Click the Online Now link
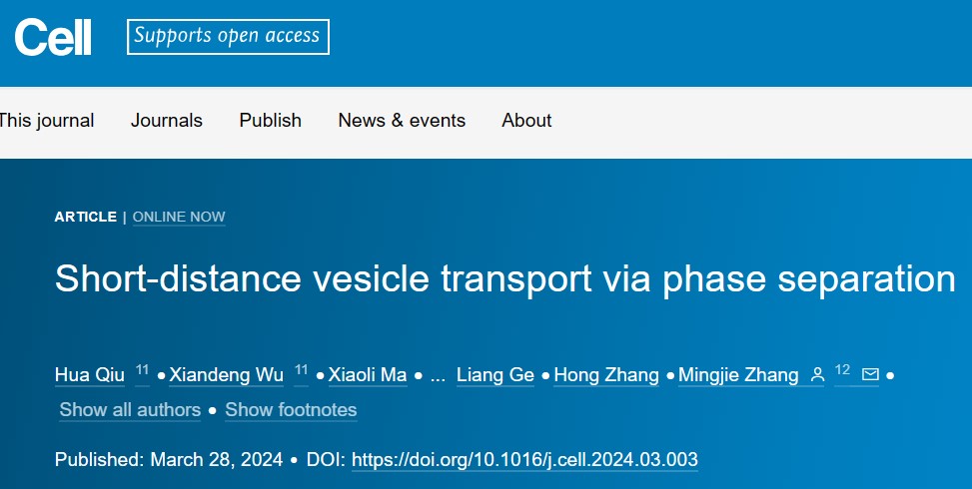972x489 pixels. click(179, 217)
